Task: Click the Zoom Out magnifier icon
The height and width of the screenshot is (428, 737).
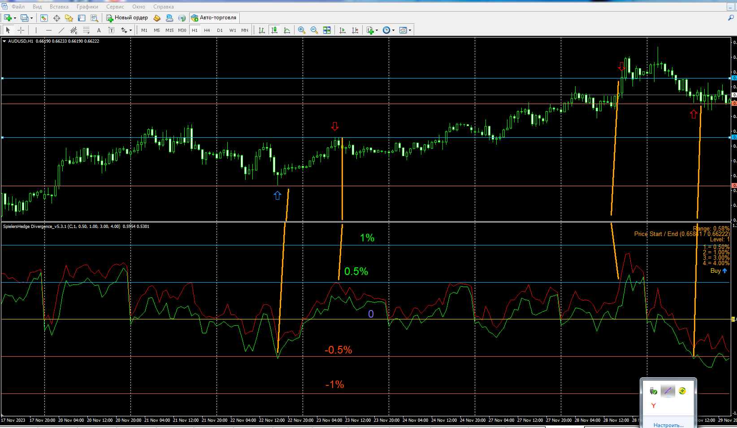Action: coord(314,30)
